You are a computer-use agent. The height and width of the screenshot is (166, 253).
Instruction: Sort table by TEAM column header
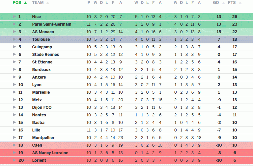(38, 3)
